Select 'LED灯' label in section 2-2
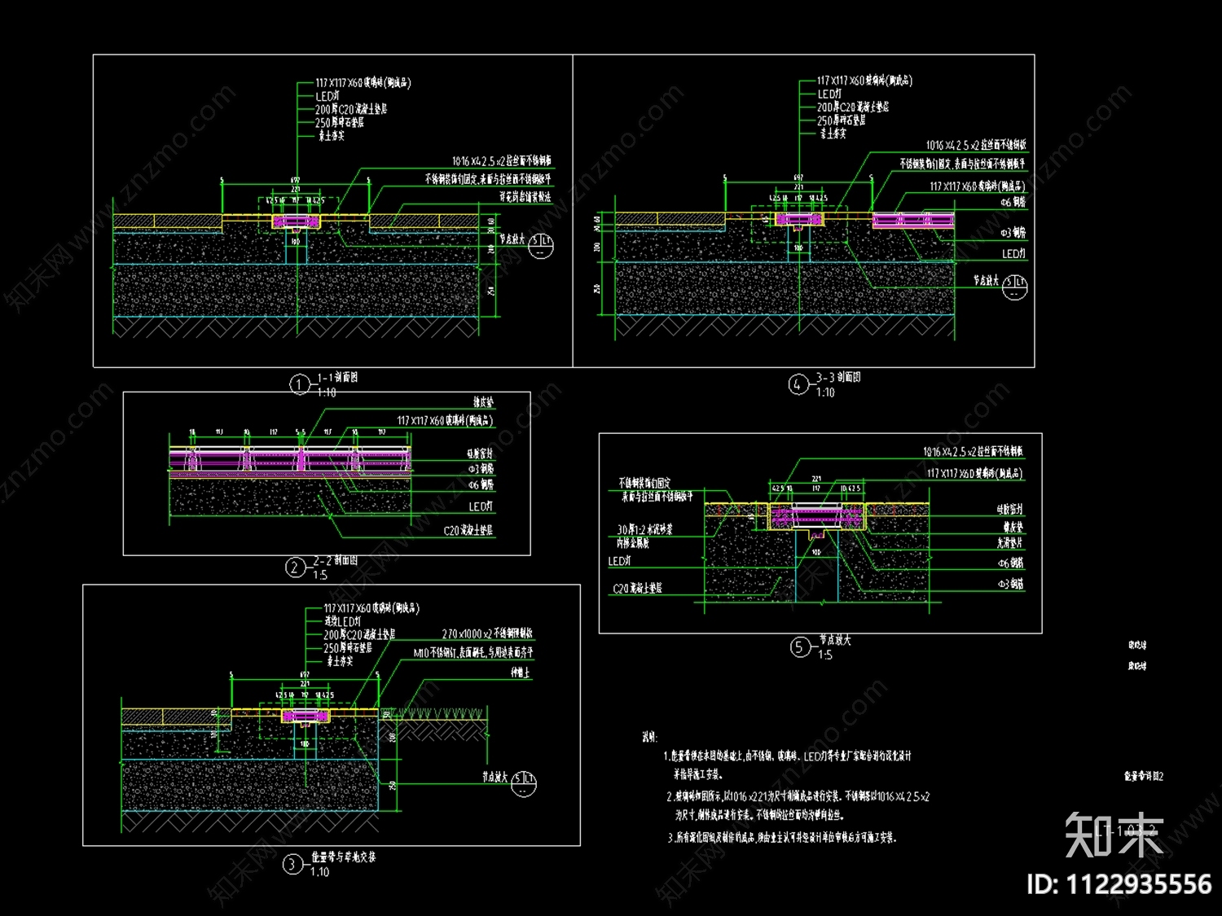 (x=481, y=506)
